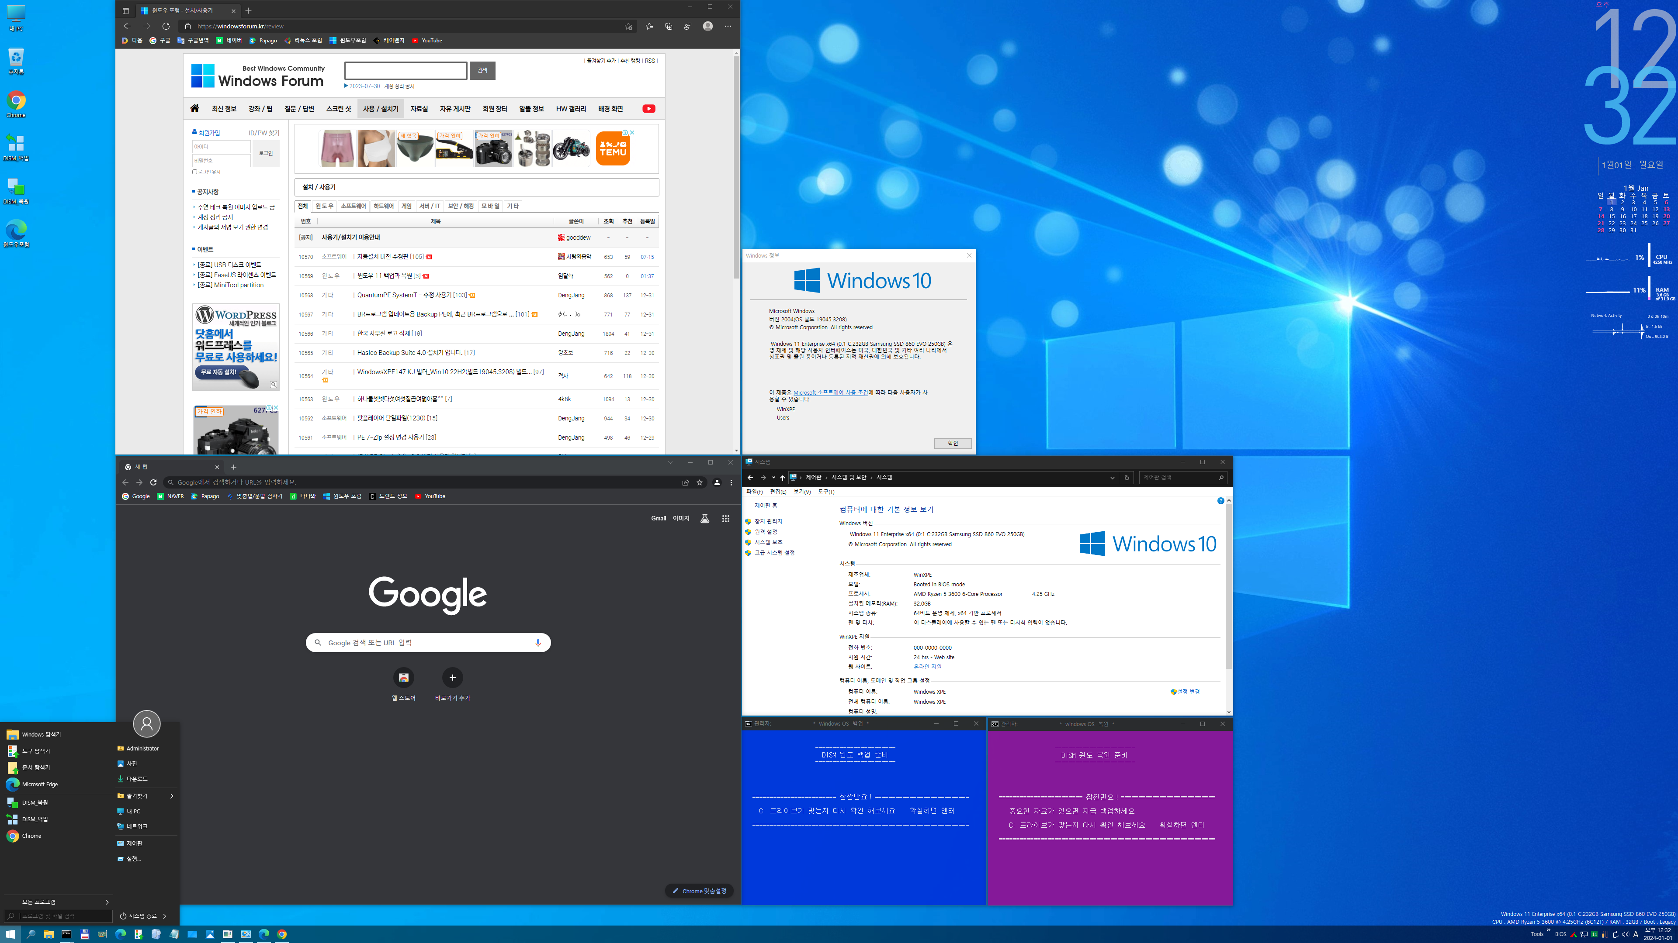Open the recent locations dropdown in 시스템 window
Screen dimensions: 1678x943
pyautogui.click(x=773, y=478)
